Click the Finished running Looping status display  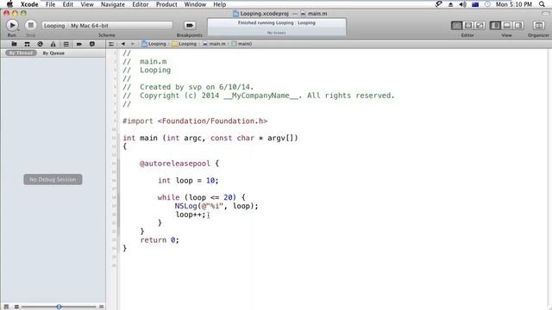tap(276, 22)
